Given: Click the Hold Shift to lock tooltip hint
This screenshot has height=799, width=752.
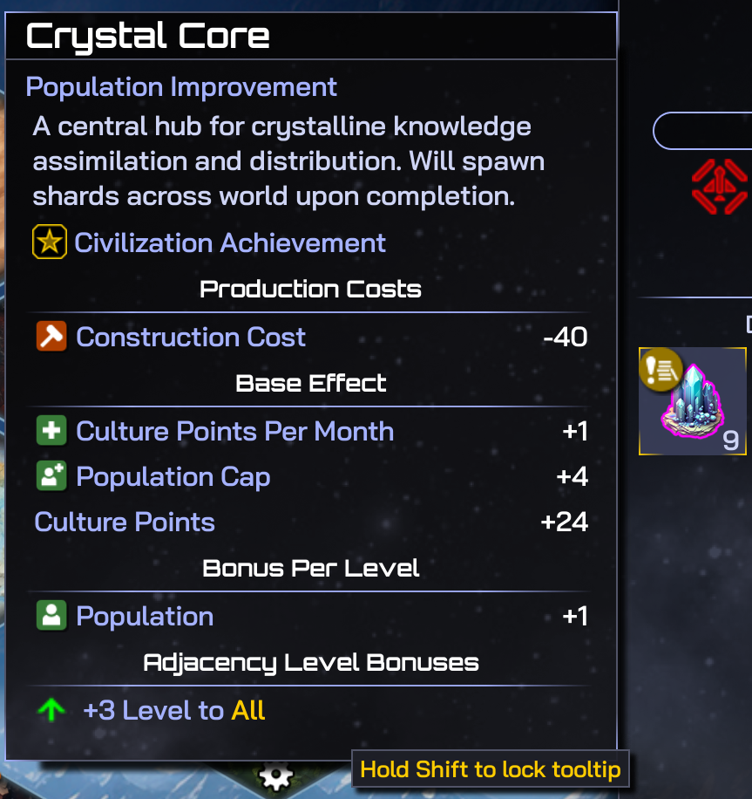Looking at the screenshot, I should [x=490, y=769].
